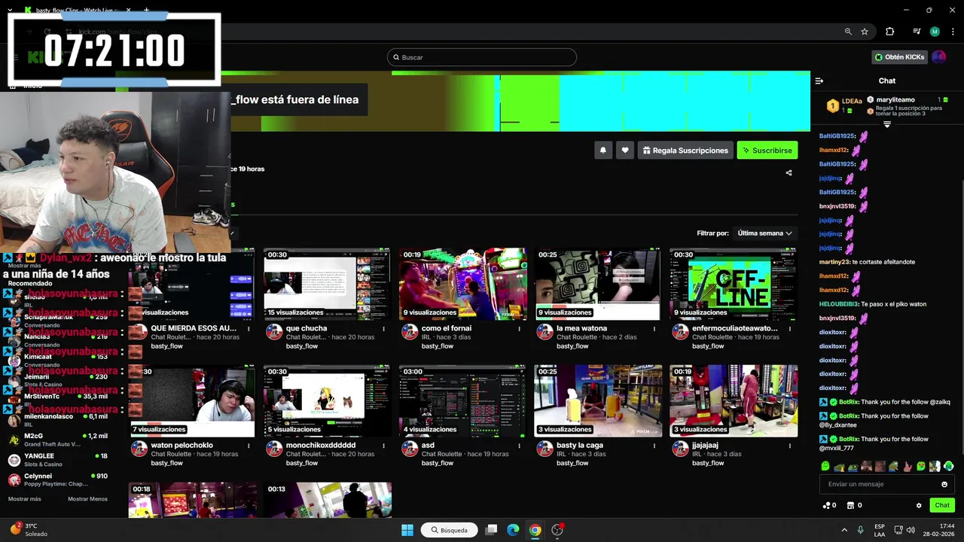Toggle the heart follow button

[624, 151]
